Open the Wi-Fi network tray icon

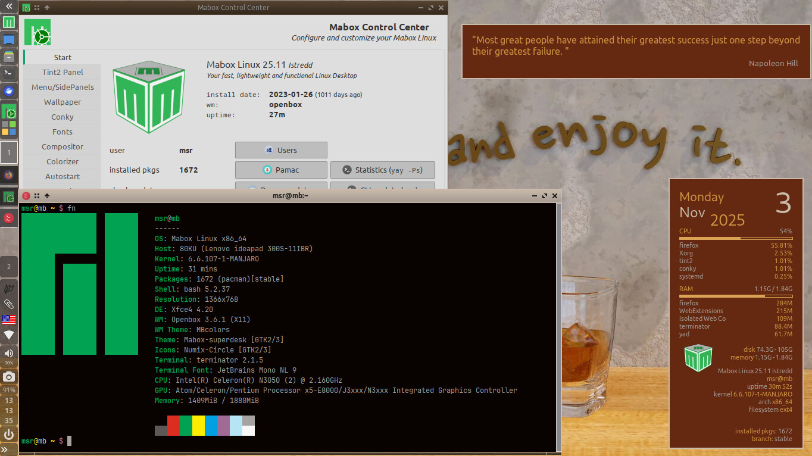(x=9, y=335)
